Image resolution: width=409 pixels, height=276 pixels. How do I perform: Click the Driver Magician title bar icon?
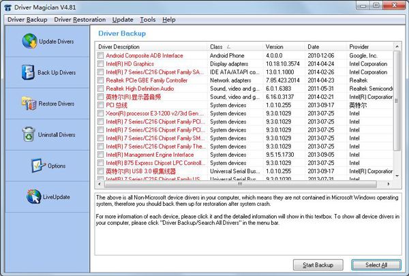(x=5, y=6)
